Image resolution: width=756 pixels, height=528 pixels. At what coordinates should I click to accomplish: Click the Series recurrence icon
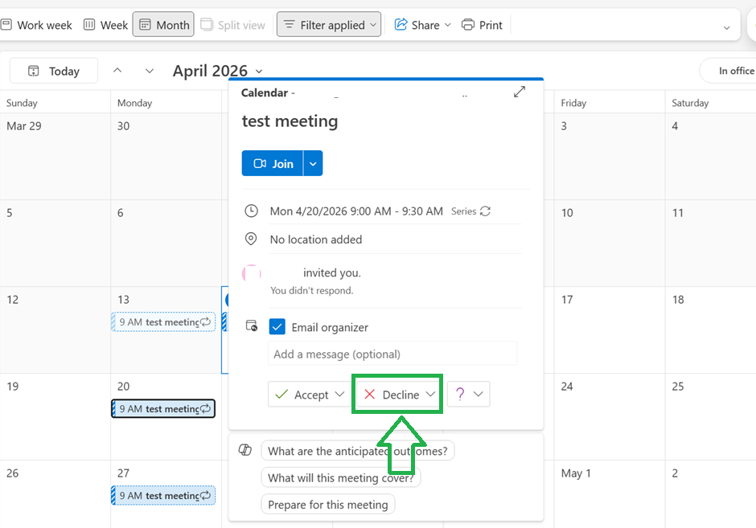point(485,211)
